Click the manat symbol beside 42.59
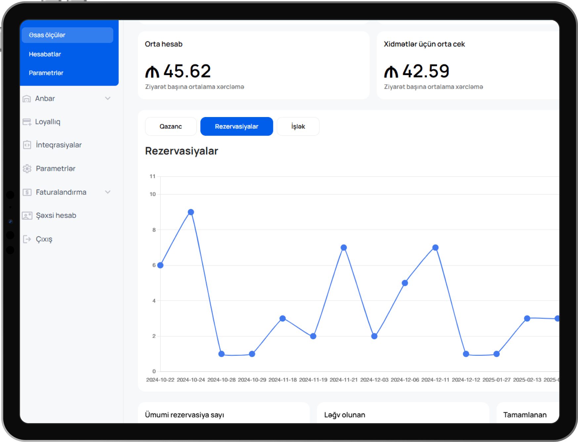This screenshot has height=442, width=578. (391, 72)
